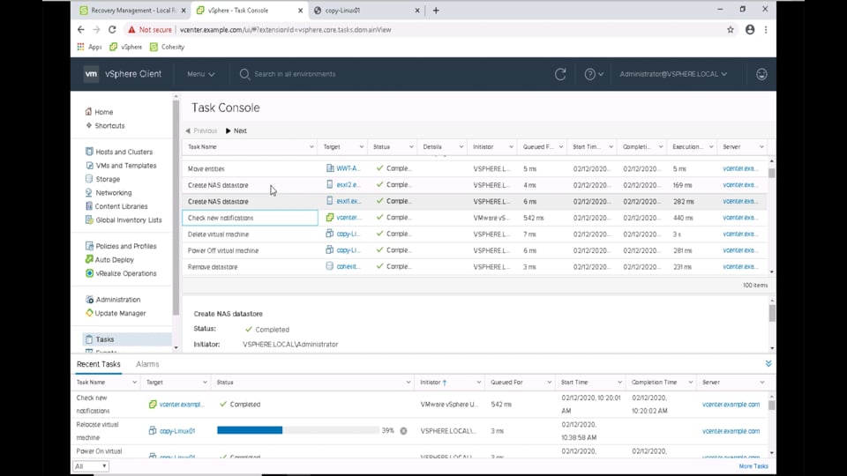The image size is (847, 476).
Task: Select the Check new notifications task row
Action: tap(474, 218)
